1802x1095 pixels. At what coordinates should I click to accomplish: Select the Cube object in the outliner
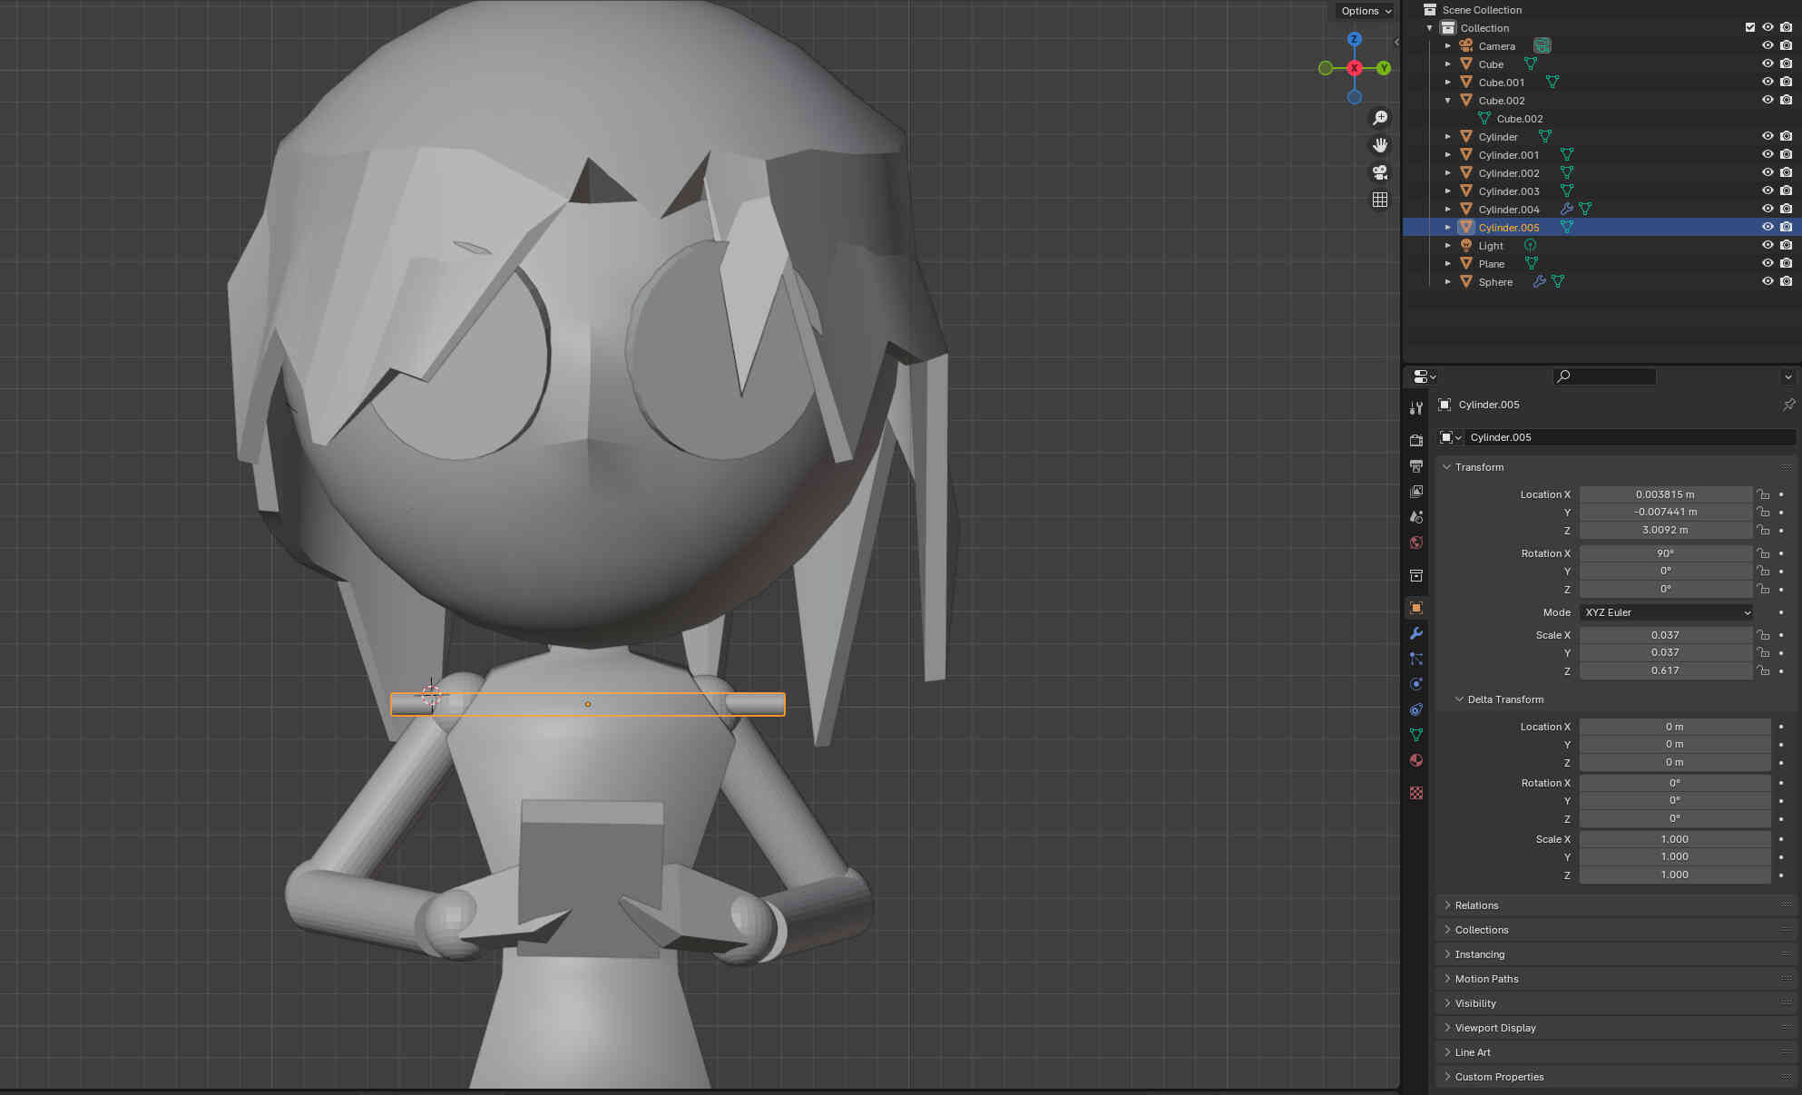[x=1491, y=64]
